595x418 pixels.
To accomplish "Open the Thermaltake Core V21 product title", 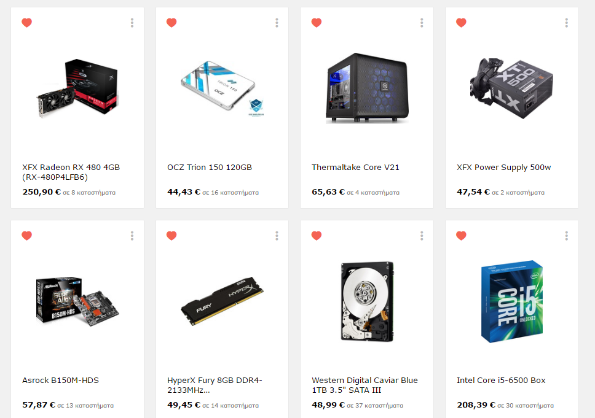I will pos(355,167).
